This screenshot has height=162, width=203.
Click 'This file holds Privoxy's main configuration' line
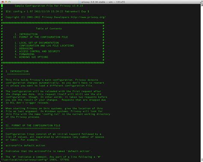click(x=52, y=80)
